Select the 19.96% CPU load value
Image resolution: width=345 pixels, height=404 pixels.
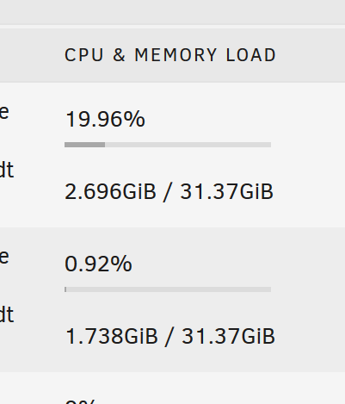click(105, 119)
